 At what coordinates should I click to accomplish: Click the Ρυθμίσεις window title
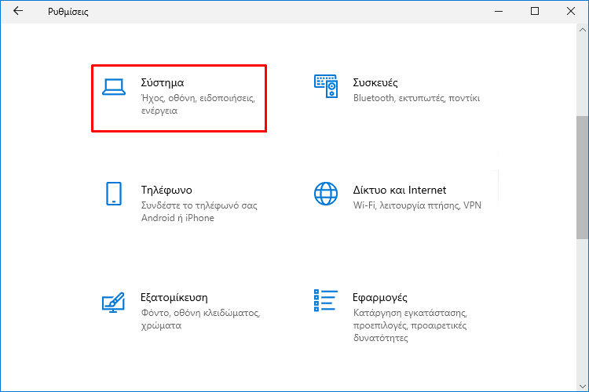(x=68, y=12)
